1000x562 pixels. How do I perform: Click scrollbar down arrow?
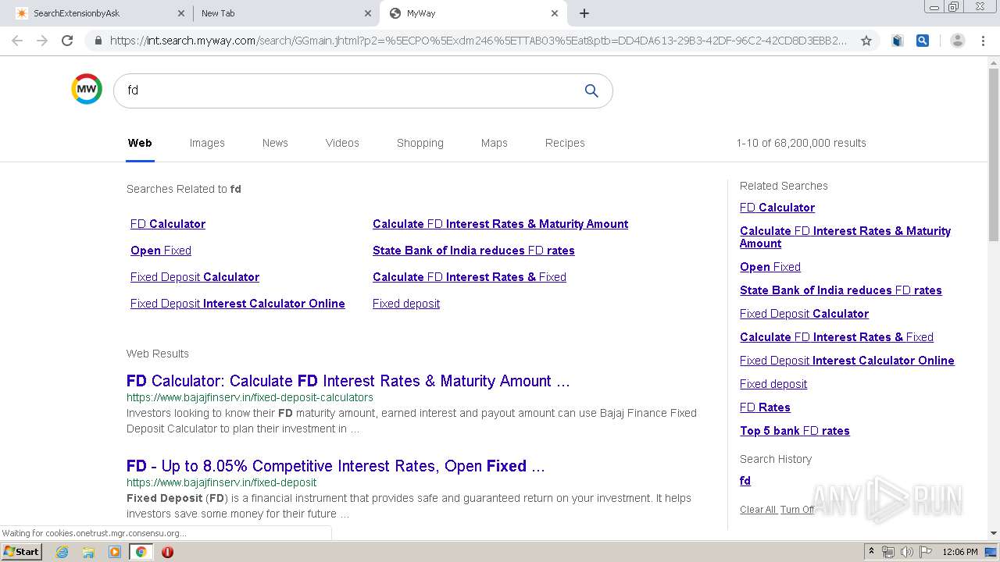point(994,533)
